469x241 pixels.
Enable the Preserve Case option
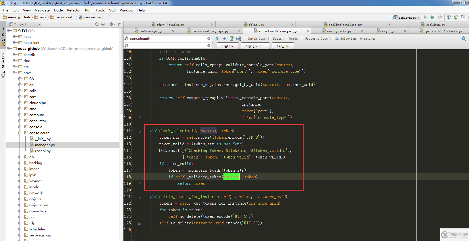click(x=302, y=38)
